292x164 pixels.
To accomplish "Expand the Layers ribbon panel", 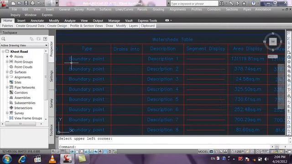I will [x=133, y=26].
